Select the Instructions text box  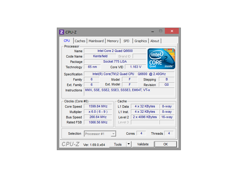[129, 92]
